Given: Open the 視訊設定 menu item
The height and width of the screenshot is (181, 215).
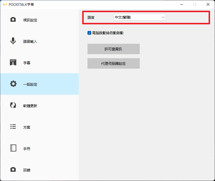Looking at the screenshot, I should coord(30,20).
